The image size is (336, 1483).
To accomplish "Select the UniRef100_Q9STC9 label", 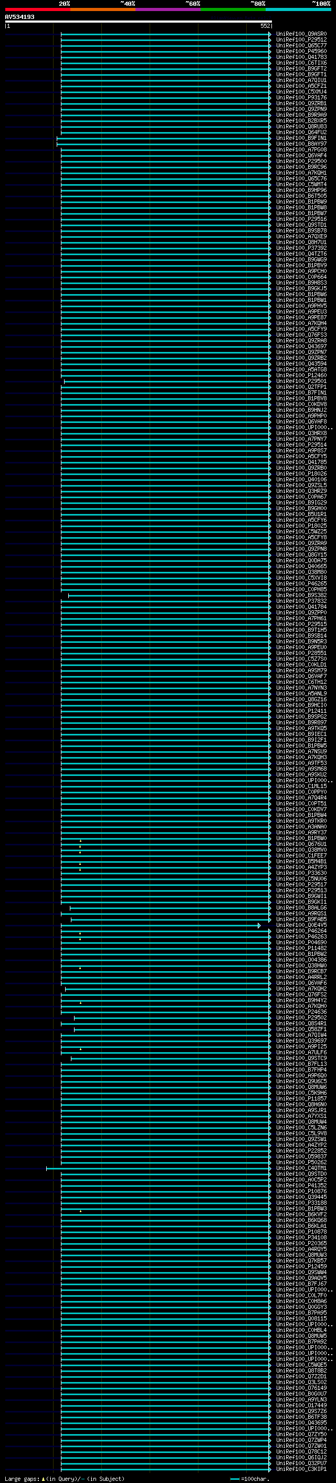I will pos(301,1058).
